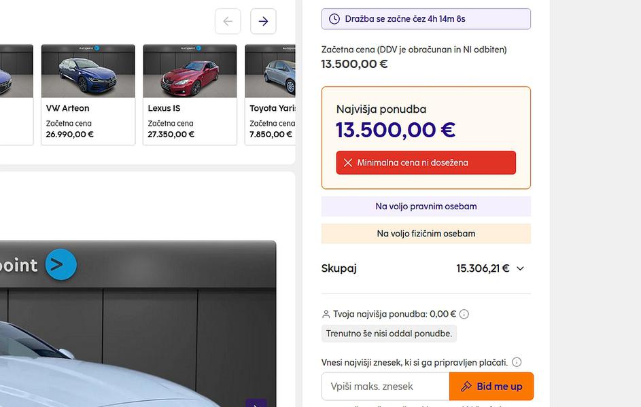
Task: Expand the Skupaj total price breakdown
Action: coord(521,268)
